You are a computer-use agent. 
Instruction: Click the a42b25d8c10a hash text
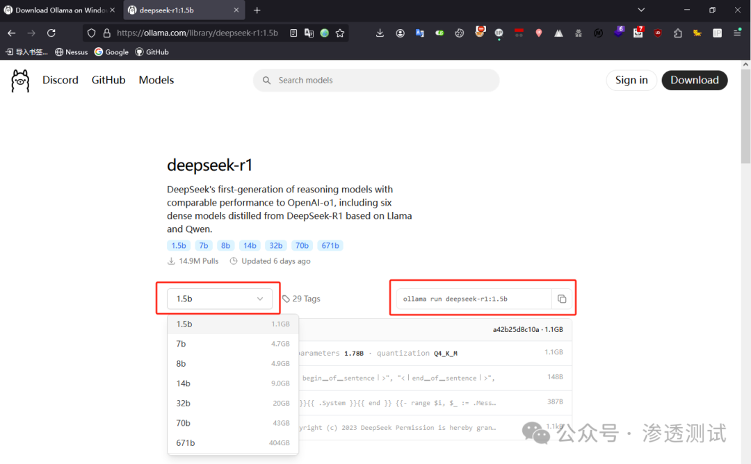tap(516, 329)
